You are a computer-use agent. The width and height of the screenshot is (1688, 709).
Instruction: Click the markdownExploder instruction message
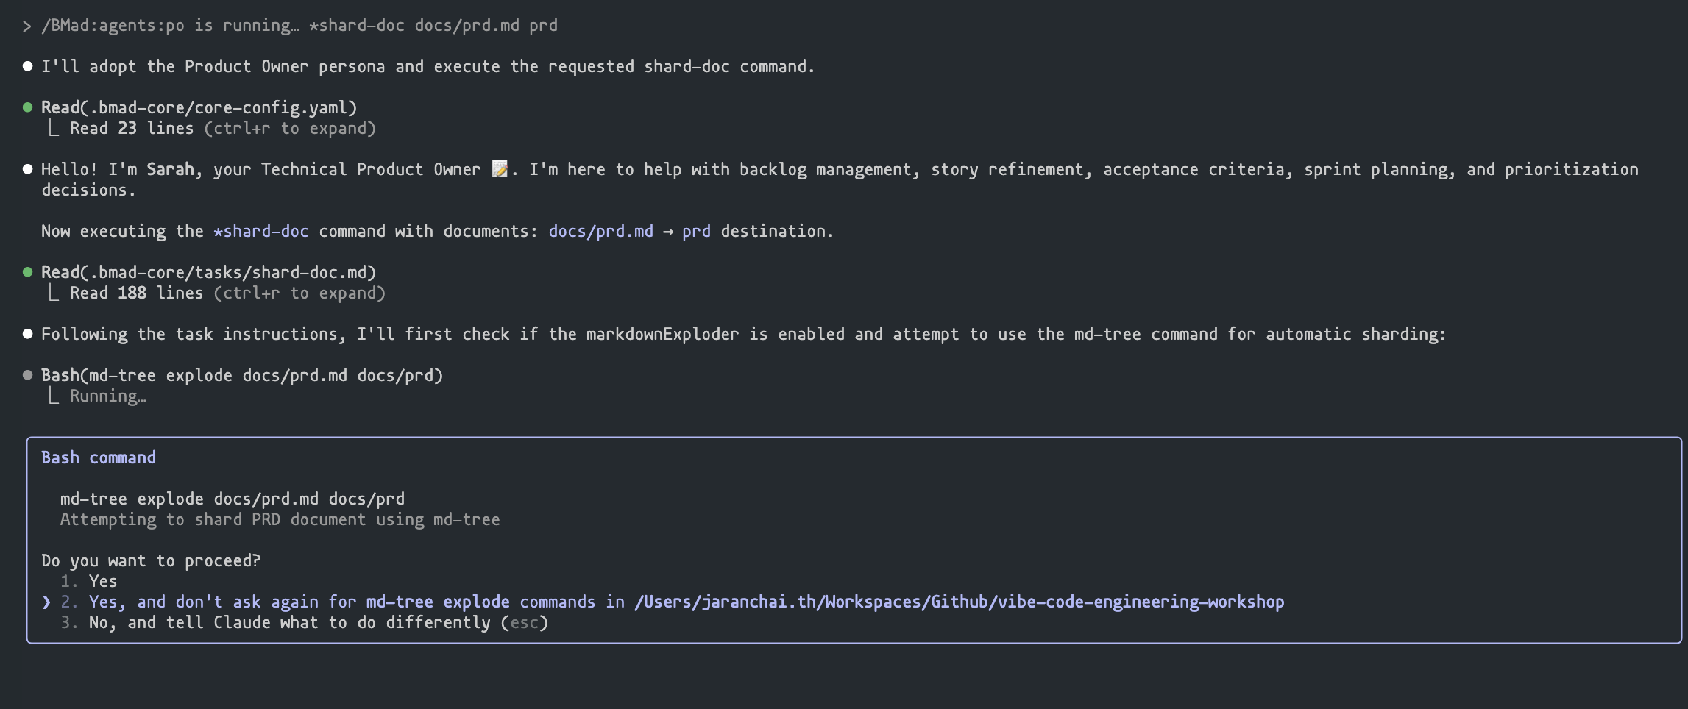744,334
